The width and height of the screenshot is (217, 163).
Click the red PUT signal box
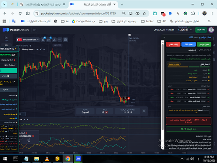point(188,121)
